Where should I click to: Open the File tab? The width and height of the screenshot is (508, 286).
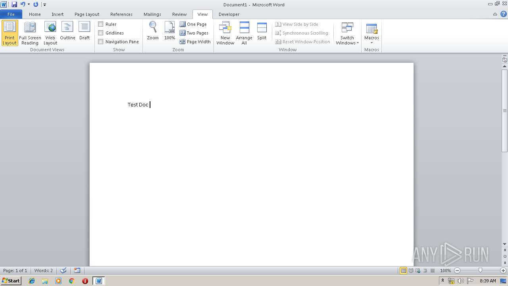pyautogui.click(x=11, y=14)
